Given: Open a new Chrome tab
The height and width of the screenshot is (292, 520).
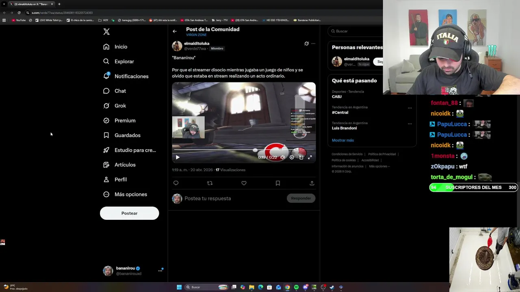Looking at the screenshot, I should (x=59, y=4).
